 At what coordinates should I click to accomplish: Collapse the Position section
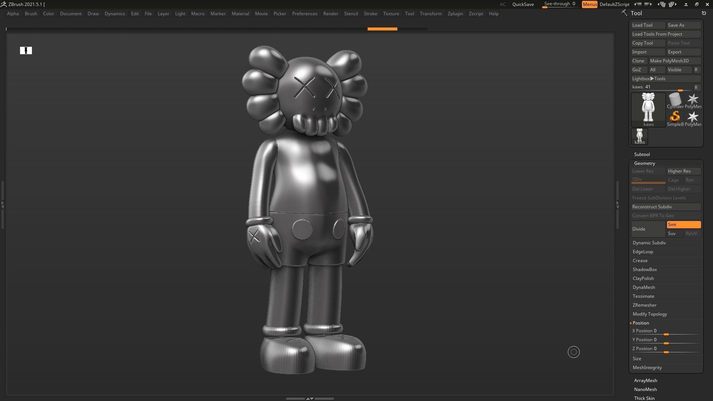[x=641, y=323]
